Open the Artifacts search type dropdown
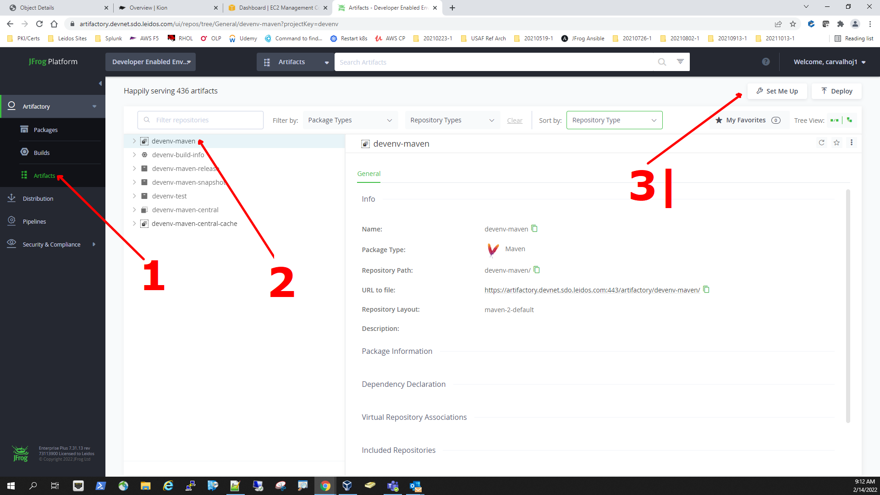The width and height of the screenshot is (880, 495). click(x=296, y=62)
